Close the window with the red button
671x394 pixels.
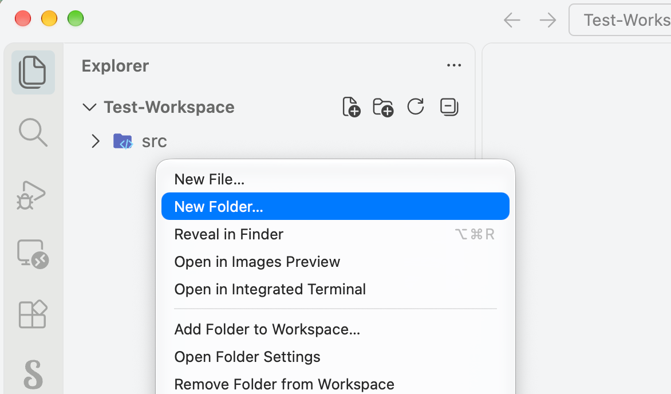point(23,19)
